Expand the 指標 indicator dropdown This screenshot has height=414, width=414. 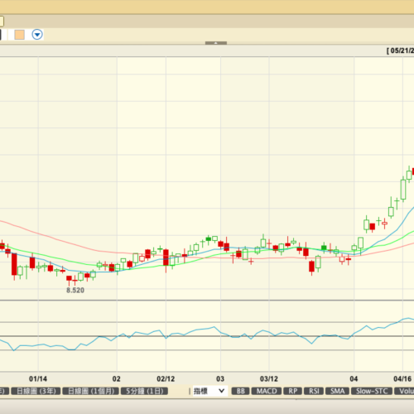(209, 391)
